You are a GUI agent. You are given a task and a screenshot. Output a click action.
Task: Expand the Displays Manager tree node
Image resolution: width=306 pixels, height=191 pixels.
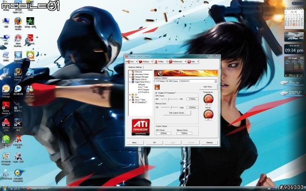point(130,77)
